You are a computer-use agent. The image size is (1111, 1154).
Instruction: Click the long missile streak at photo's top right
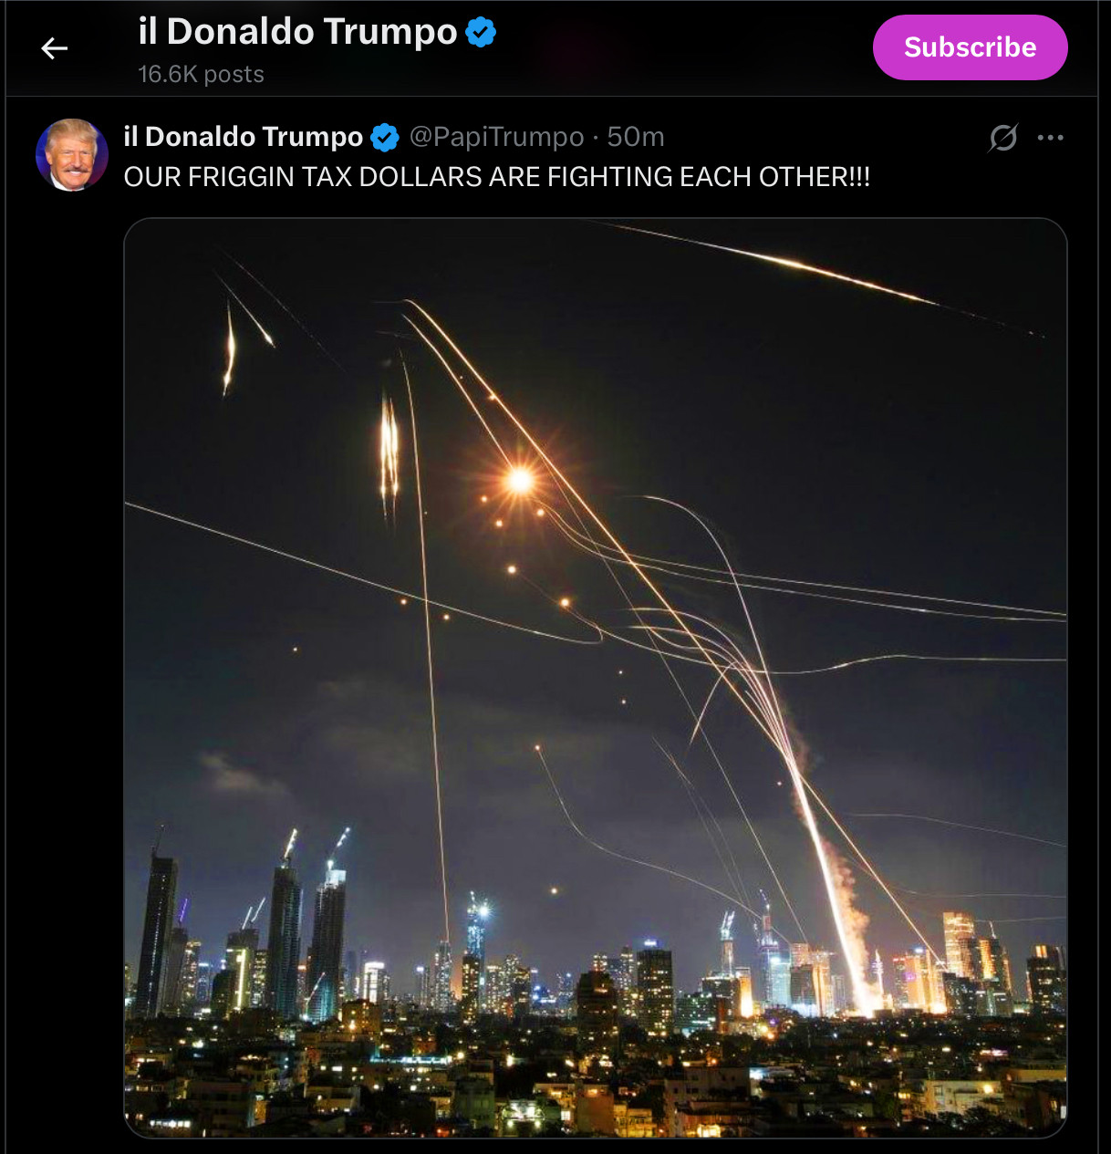(x=821, y=269)
